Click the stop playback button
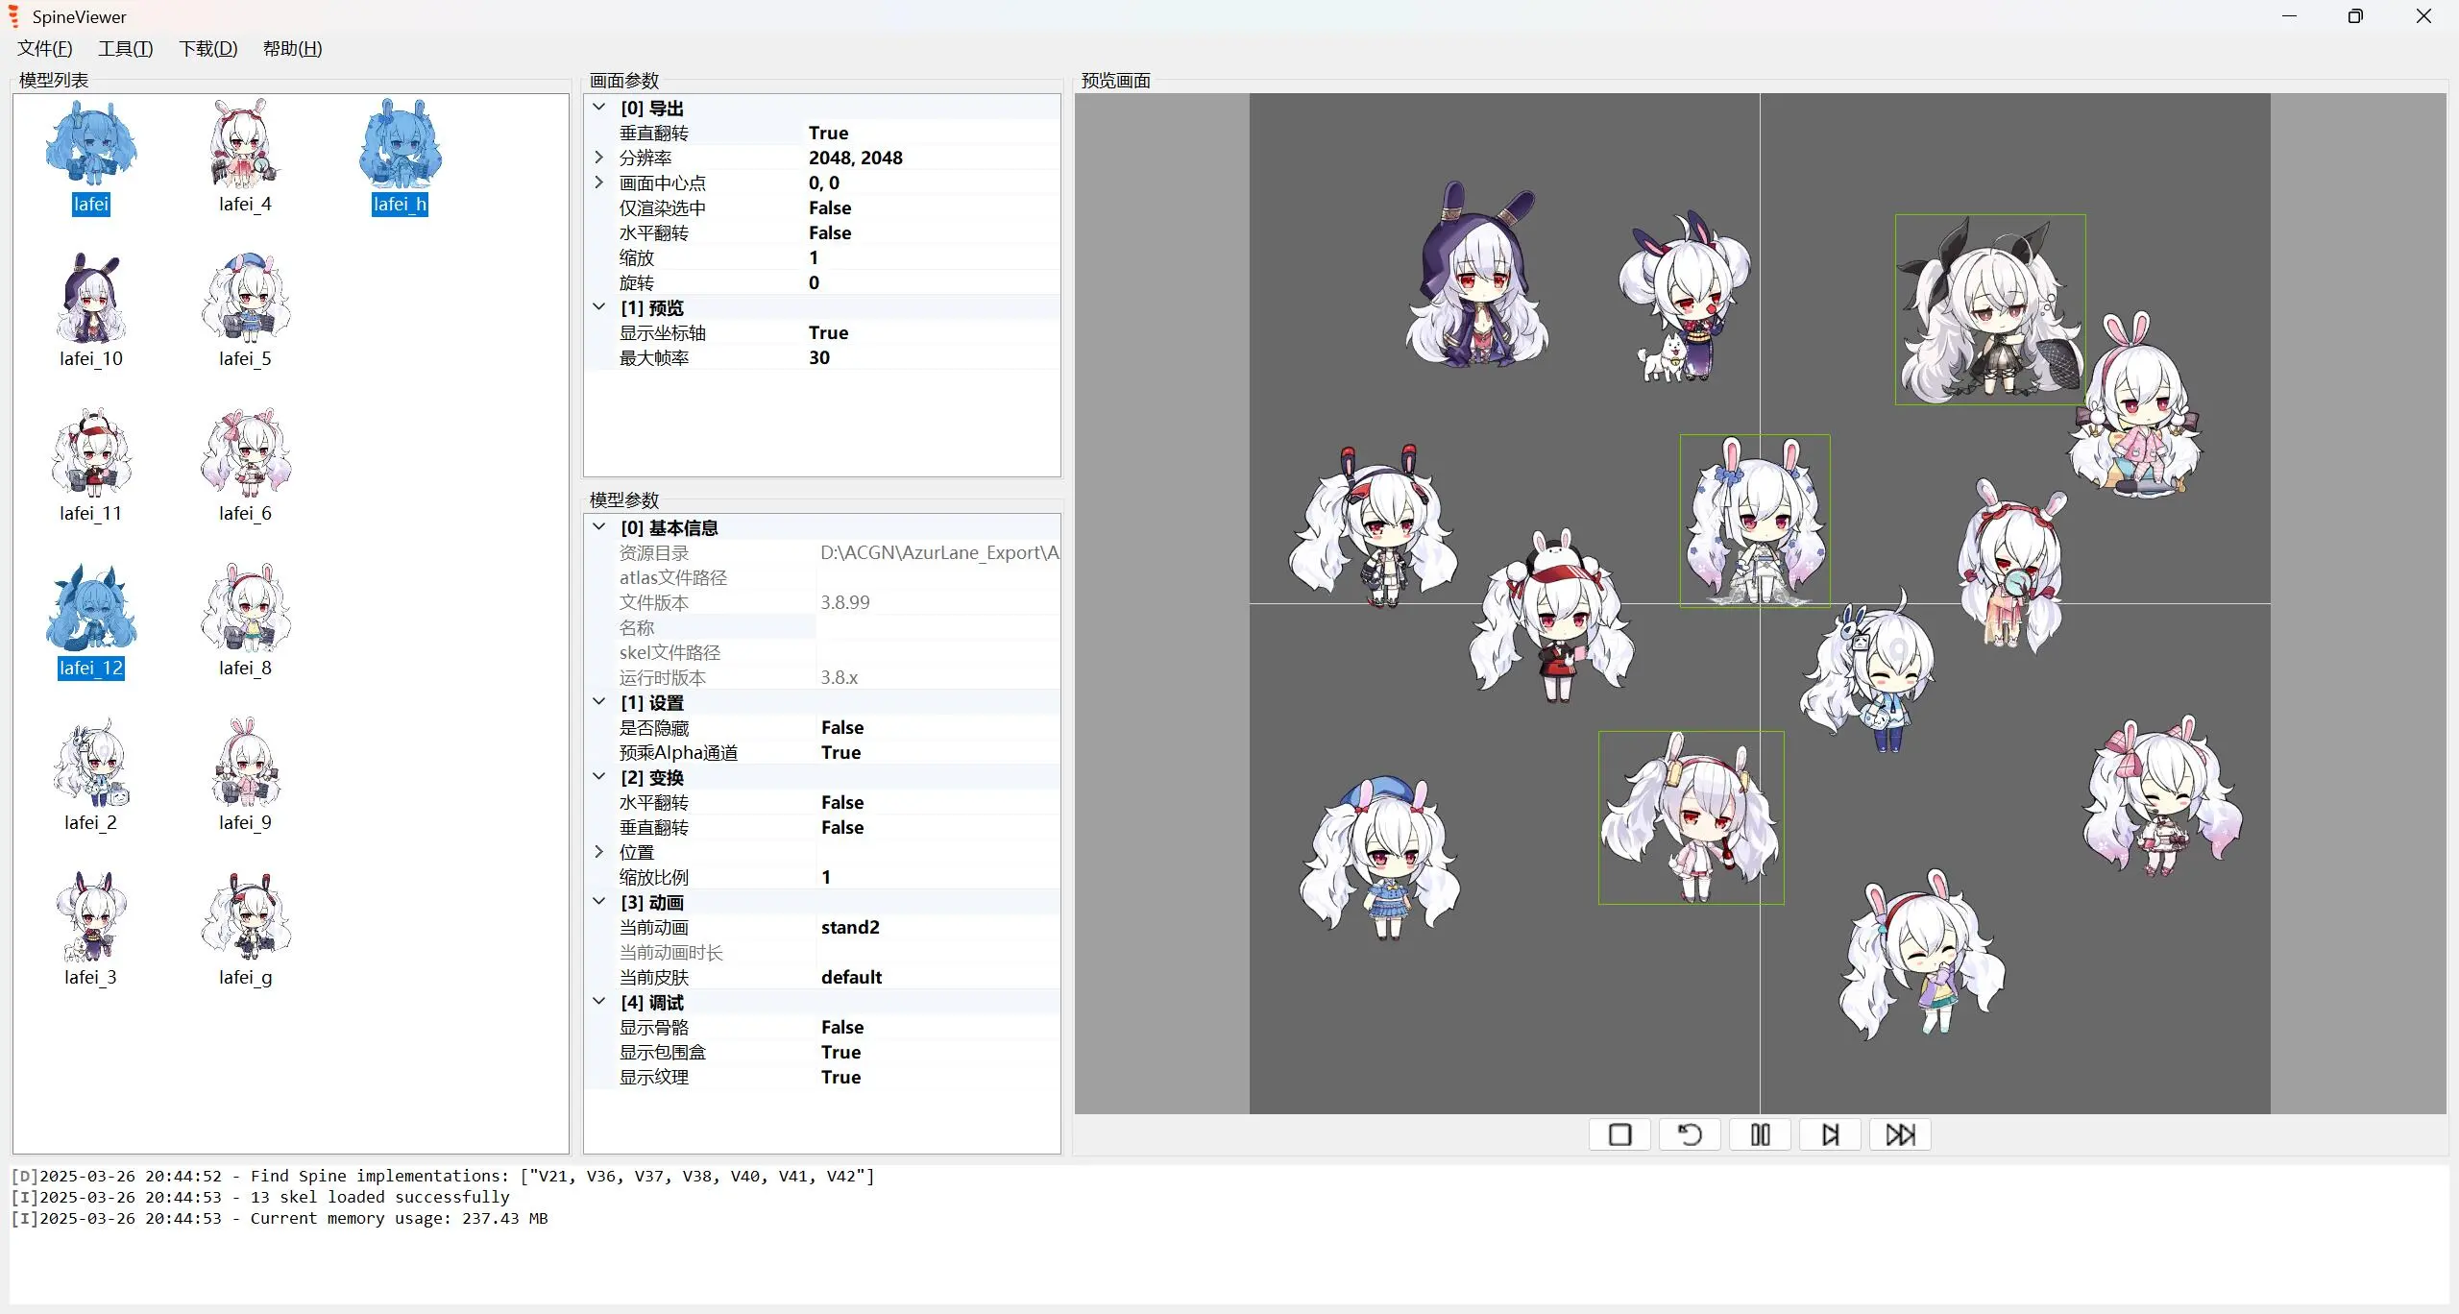The width and height of the screenshot is (2459, 1314). pos(1619,1134)
